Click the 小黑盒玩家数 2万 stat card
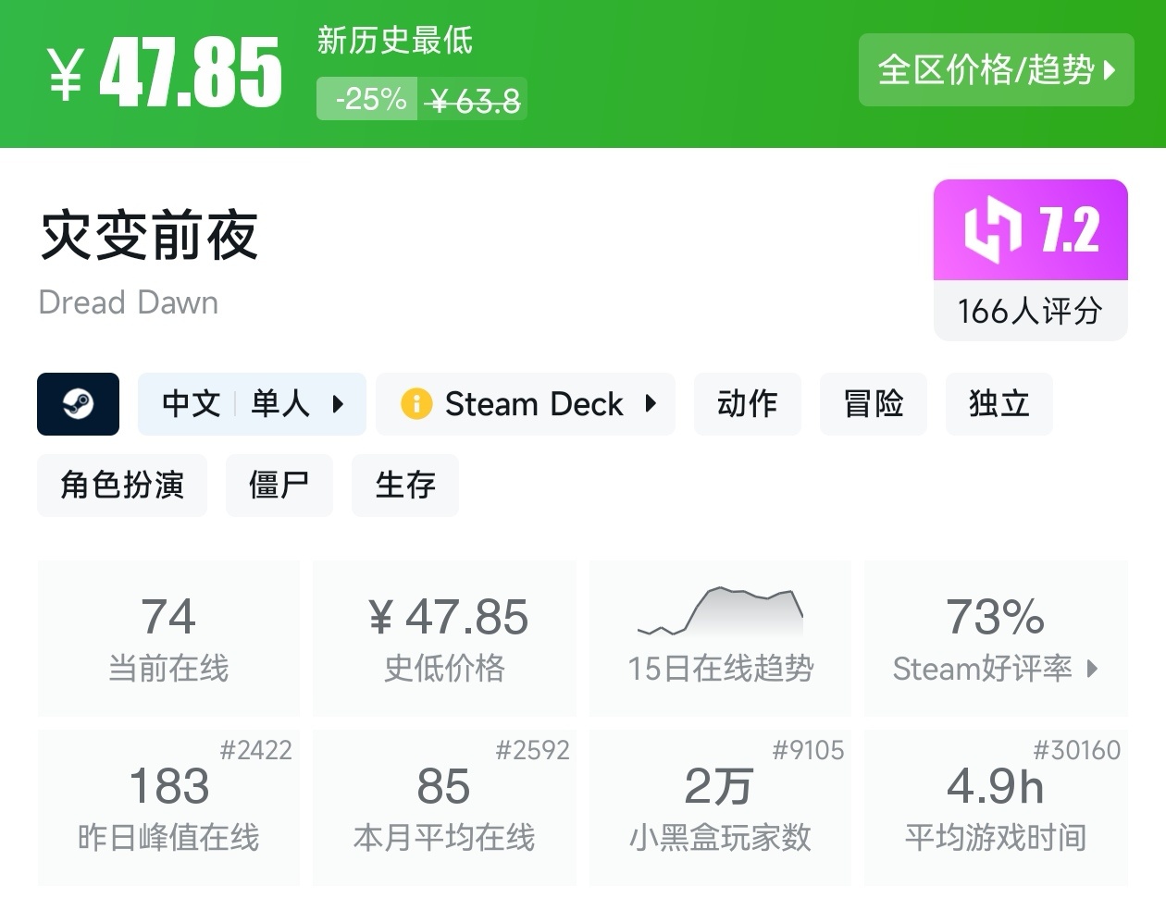This screenshot has width=1166, height=898. pyautogui.click(x=720, y=807)
